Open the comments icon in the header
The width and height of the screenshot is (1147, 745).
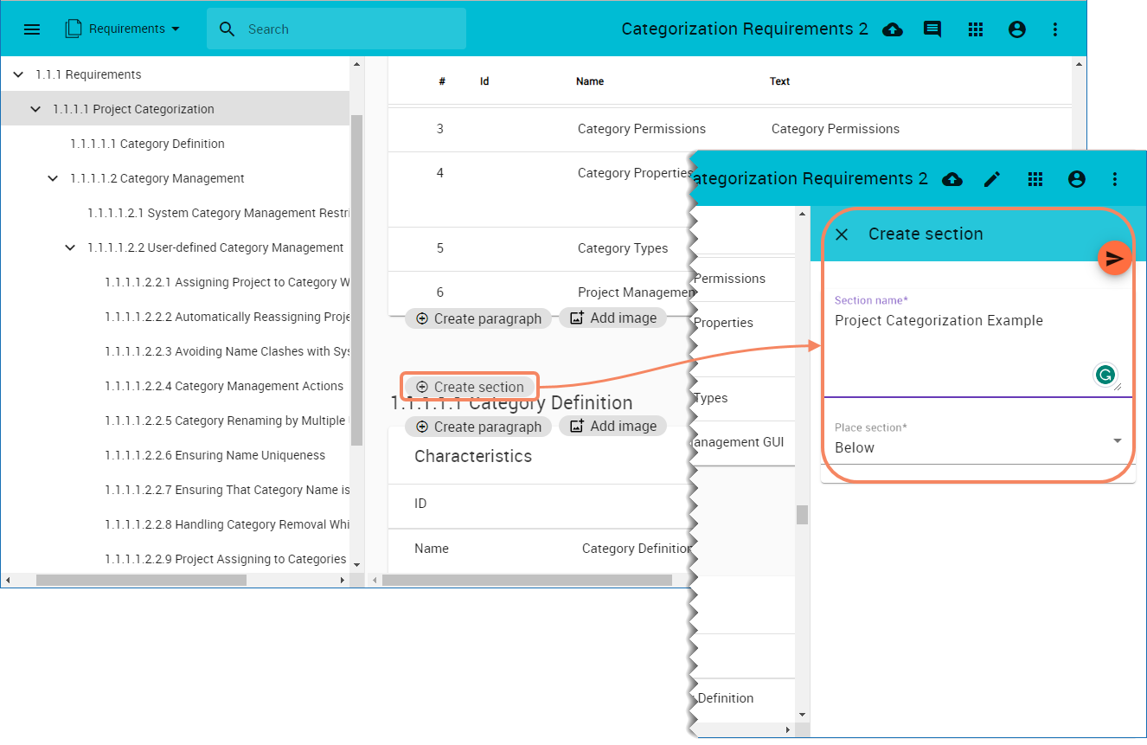point(932,29)
